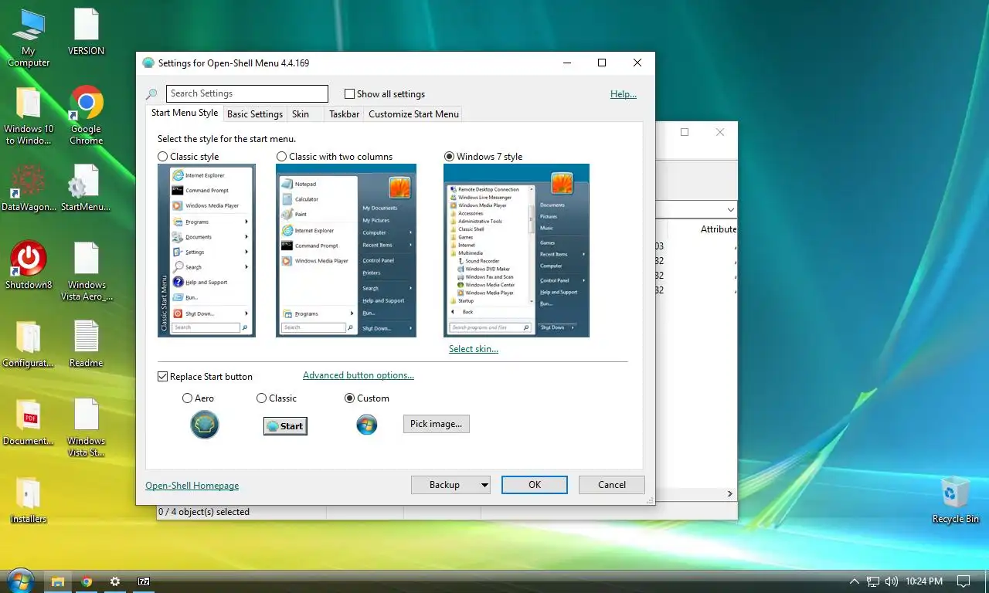Switch to Start Menu Style tab
The height and width of the screenshot is (593, 989).
click(x=185, y=113)
